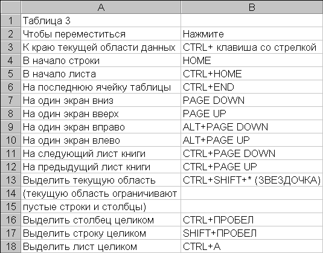Select column A header
The image size is (323, 253).
pos(101,7)
